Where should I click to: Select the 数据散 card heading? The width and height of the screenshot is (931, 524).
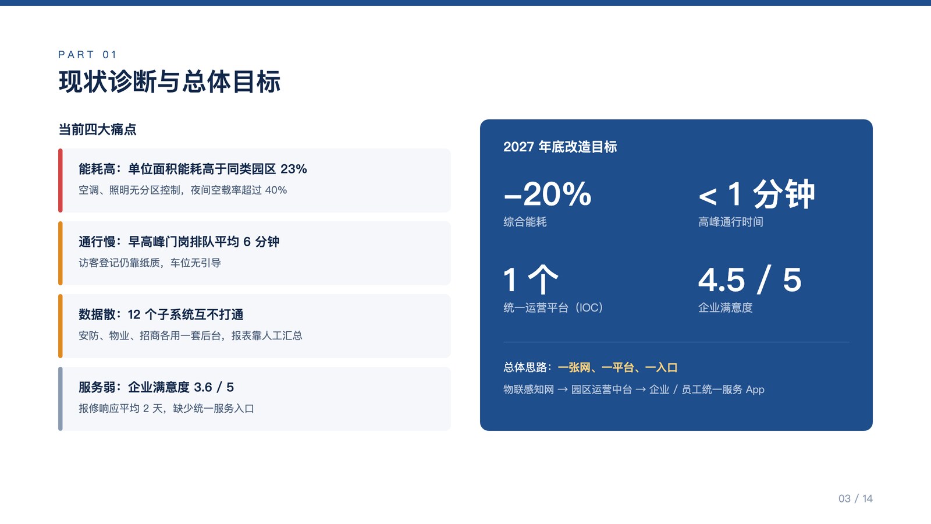pos(161,314)
